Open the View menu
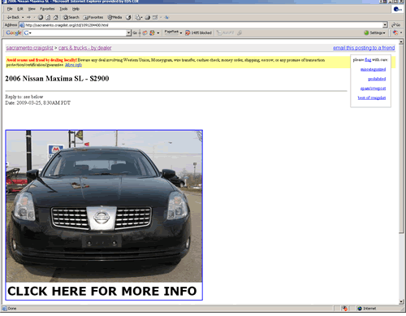 pos(32,9)
